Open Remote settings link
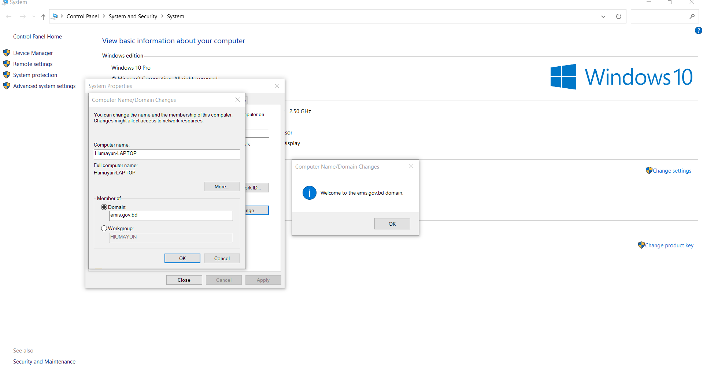Viewport: 703px width, 369px height. [x=33, y=64]
